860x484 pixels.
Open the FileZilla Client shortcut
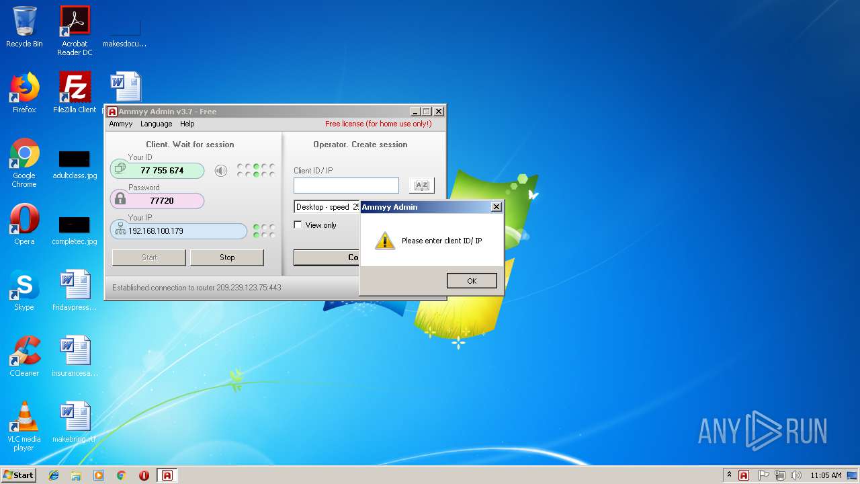75,93
